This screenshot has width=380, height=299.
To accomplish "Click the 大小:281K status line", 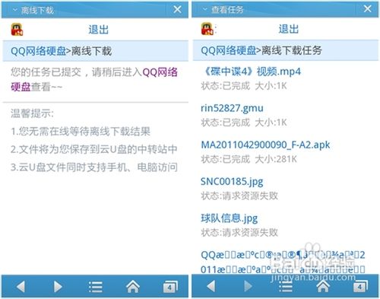I will 249,159.
